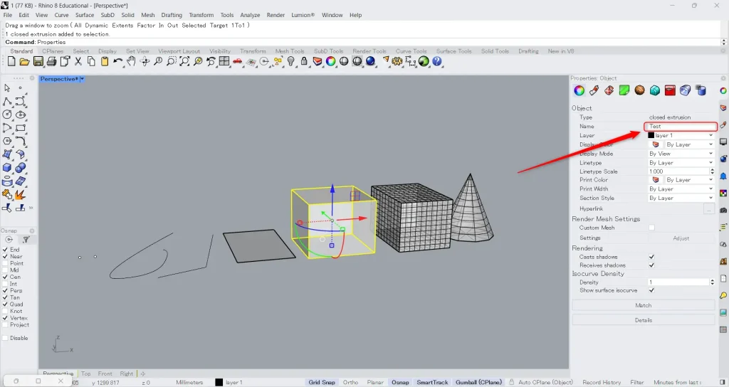The image size is (729, 387).
Task: Switch to the Mesh Tools toolbar tab
Action: [x=290, y=51]
